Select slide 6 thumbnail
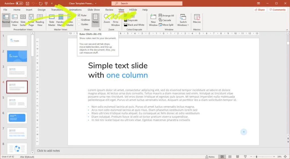The width and height of the screenshot is (290, 159). [17, 118]
